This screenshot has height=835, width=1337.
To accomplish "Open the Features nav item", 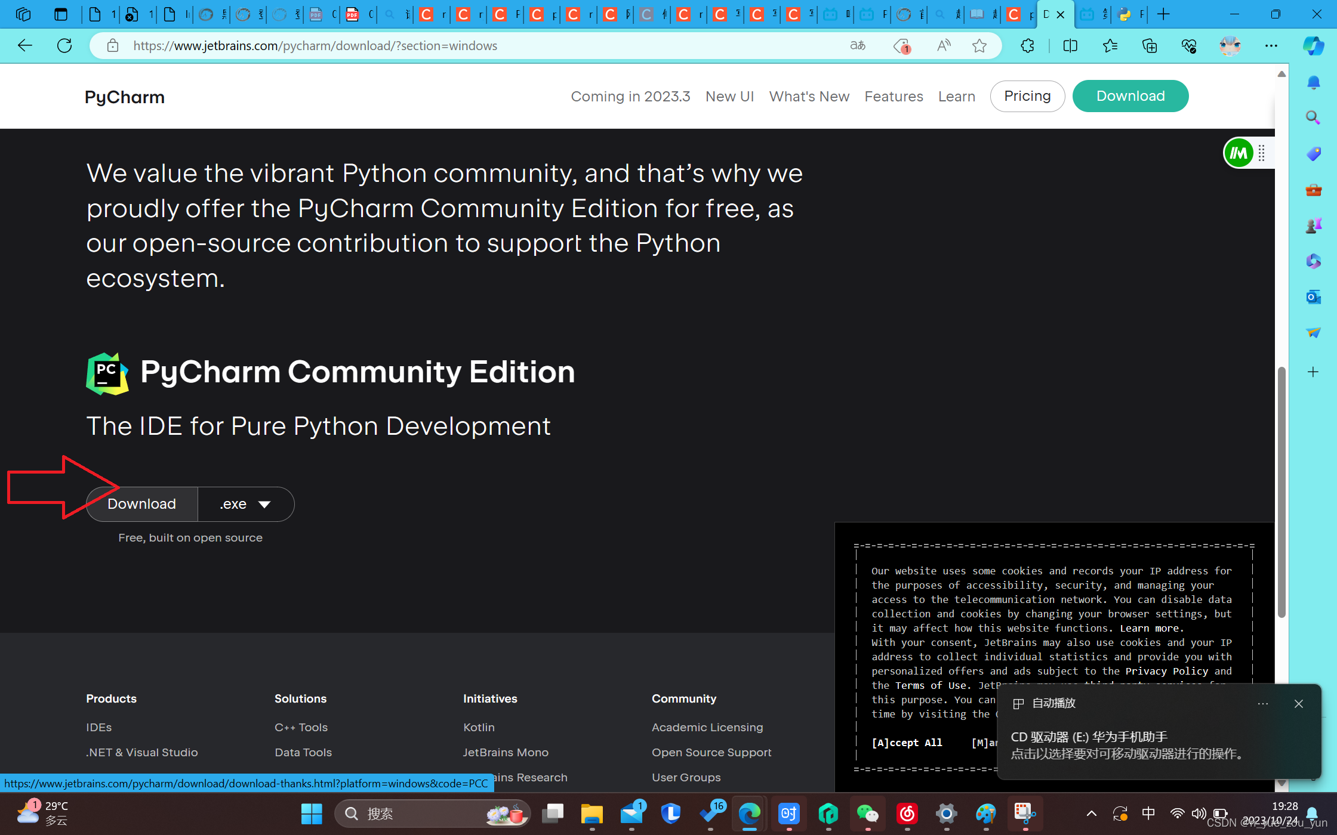I will 894,96.
